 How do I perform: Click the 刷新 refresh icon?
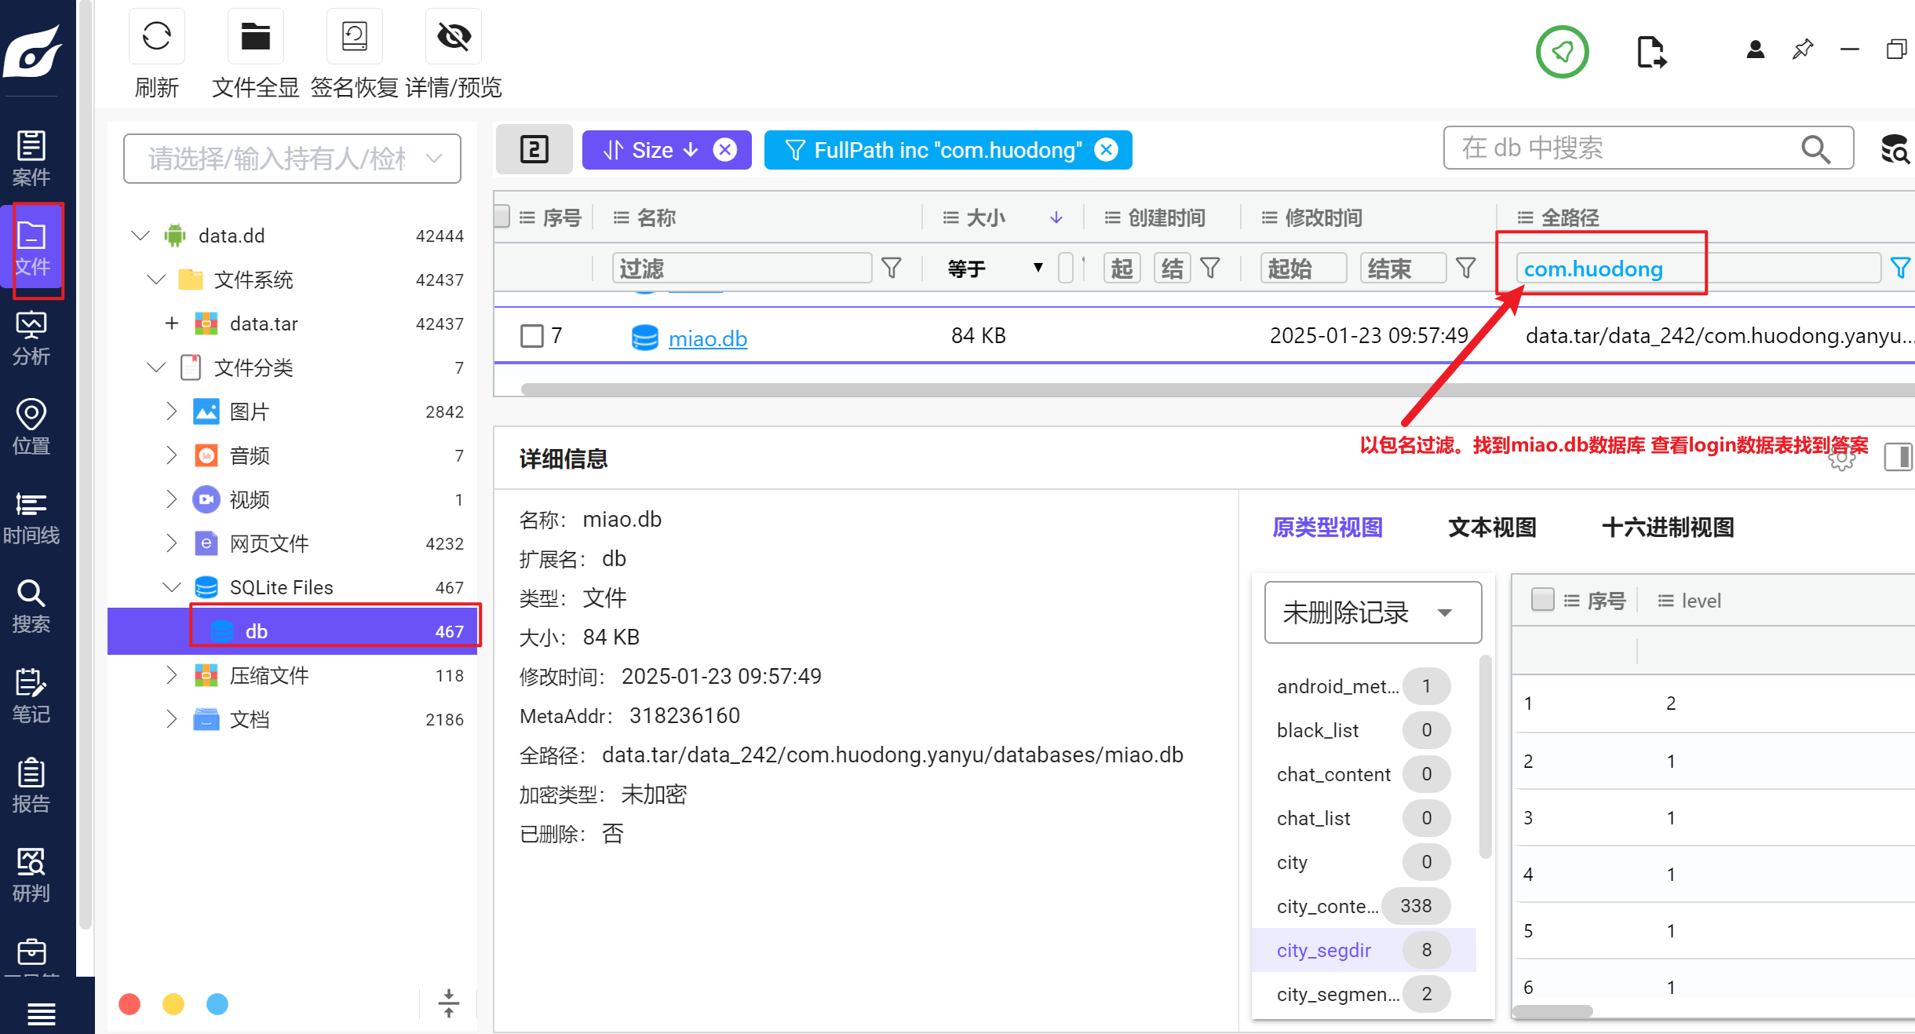click(x=156, y=37)
